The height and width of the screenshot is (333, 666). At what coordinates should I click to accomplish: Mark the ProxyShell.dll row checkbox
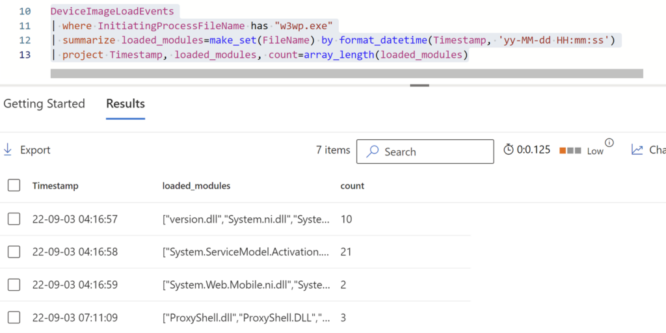[x=14, y=317]
